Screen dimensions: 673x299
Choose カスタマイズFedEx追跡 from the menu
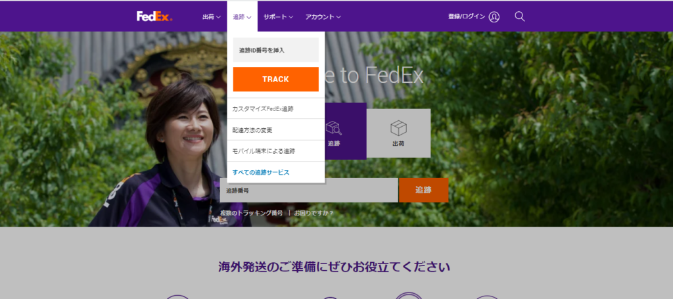[263, 108]
